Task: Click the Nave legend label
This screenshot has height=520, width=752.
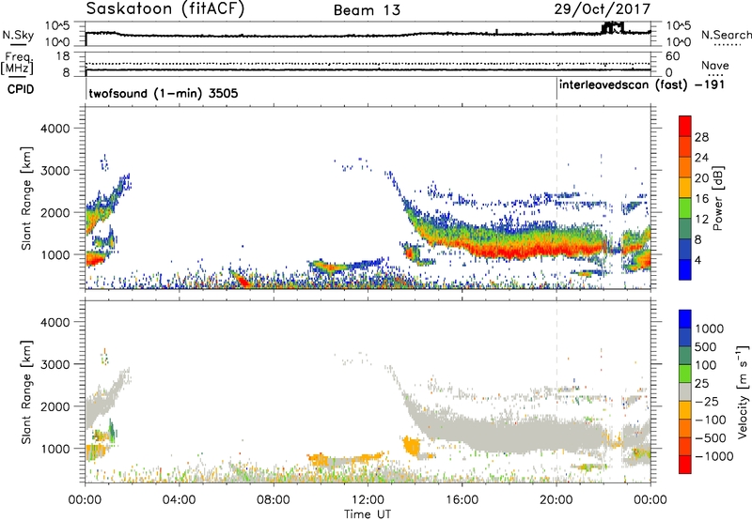Action: click(715, 66)
